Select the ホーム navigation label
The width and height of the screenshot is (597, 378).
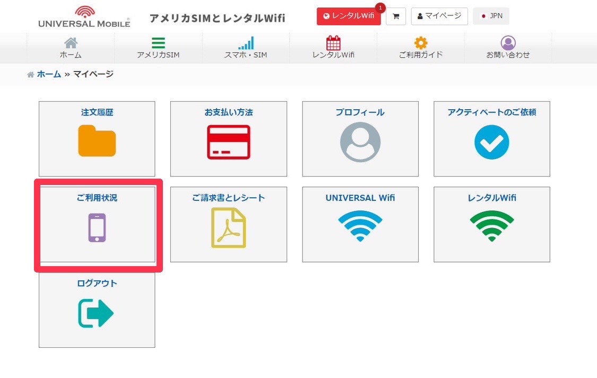(71, 55)
